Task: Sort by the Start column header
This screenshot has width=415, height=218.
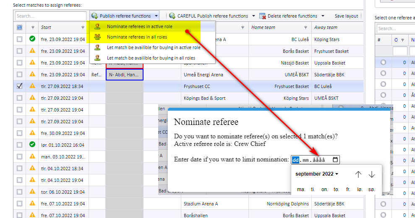Action: click(x=46, y=28)
